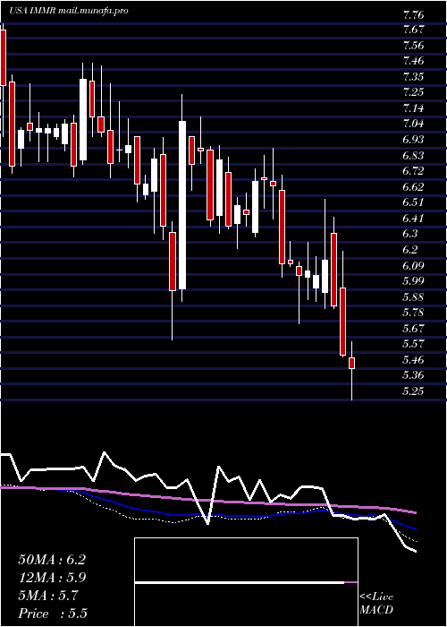Select the 5.57 price axis label
Screen dimensions: 447x627
point(413,344)
